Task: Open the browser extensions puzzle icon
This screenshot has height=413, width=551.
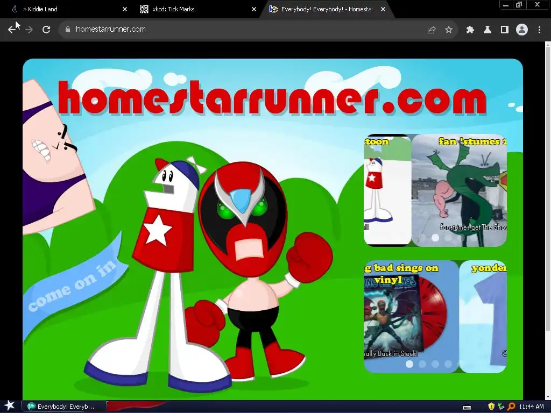Action: point(470,30)
